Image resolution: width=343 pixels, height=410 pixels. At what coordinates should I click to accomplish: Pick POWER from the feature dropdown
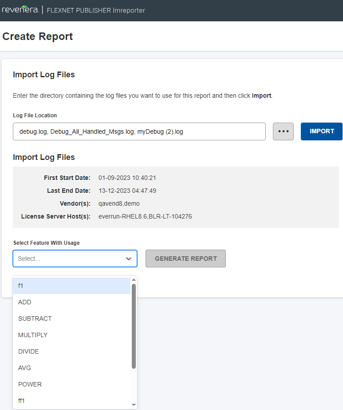click(71, 384)
